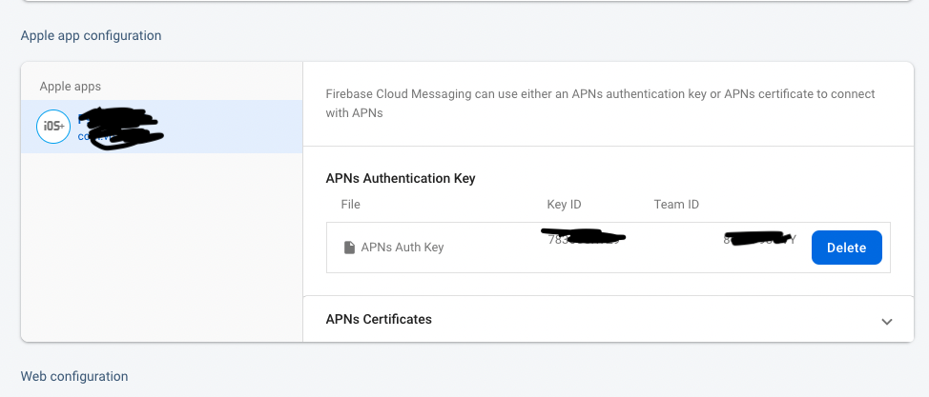Delete the APNs Auth Key
The image size is (929, 397).
point(846,248)
